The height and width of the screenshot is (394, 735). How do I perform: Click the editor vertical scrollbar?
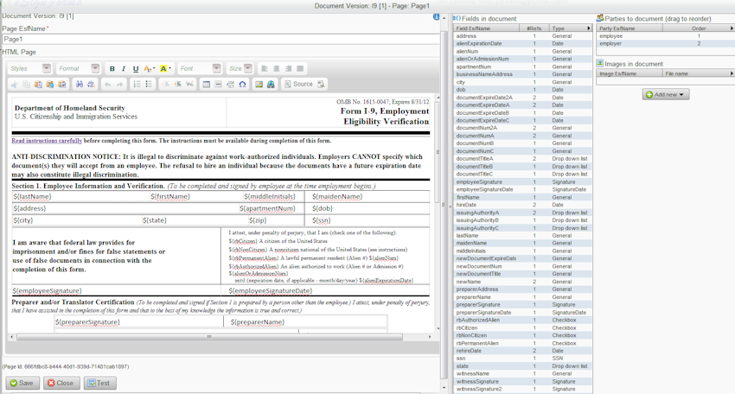(438, 150)
